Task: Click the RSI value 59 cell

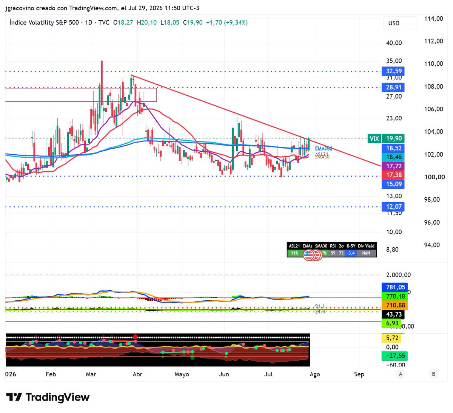Action: click(333, 253)
